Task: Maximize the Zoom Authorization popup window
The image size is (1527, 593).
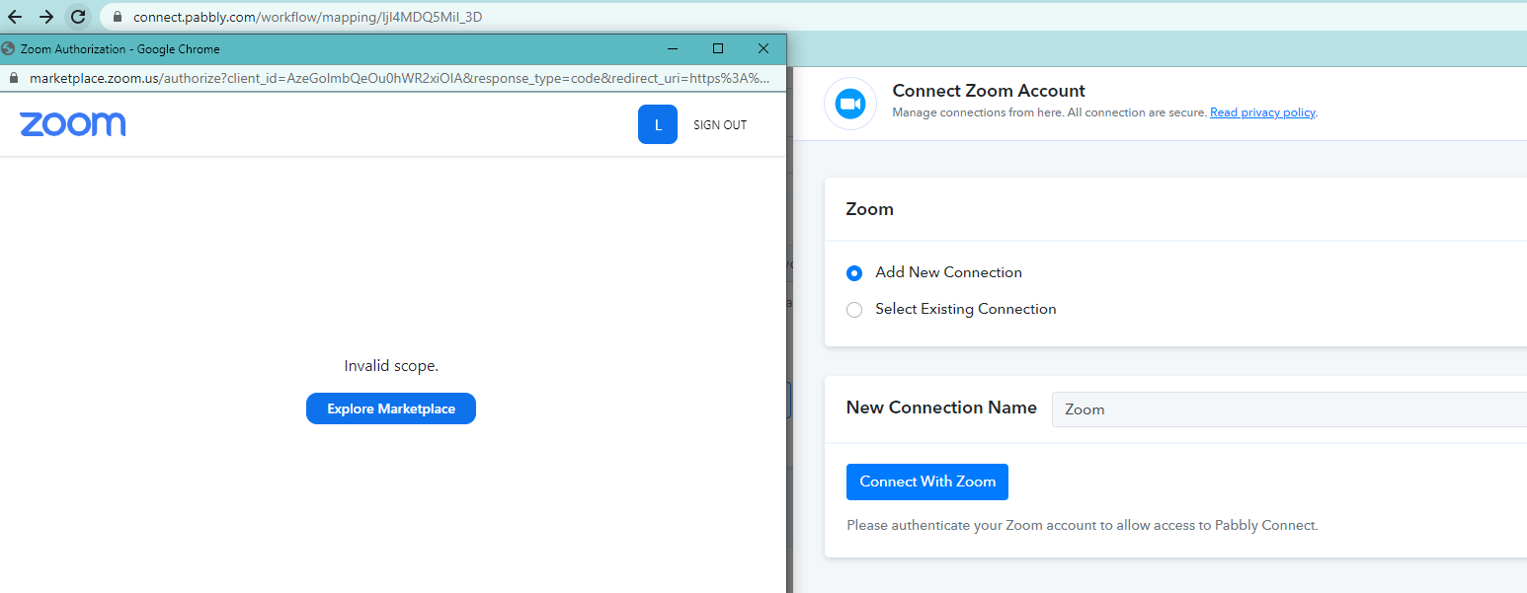Action: (x=718, y=48)
